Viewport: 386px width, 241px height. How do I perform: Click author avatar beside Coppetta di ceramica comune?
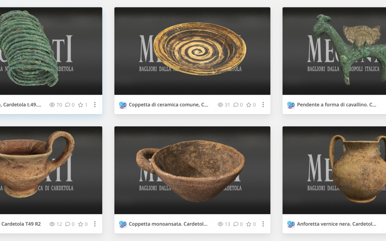pyautogui.click(x=123, y=105)
